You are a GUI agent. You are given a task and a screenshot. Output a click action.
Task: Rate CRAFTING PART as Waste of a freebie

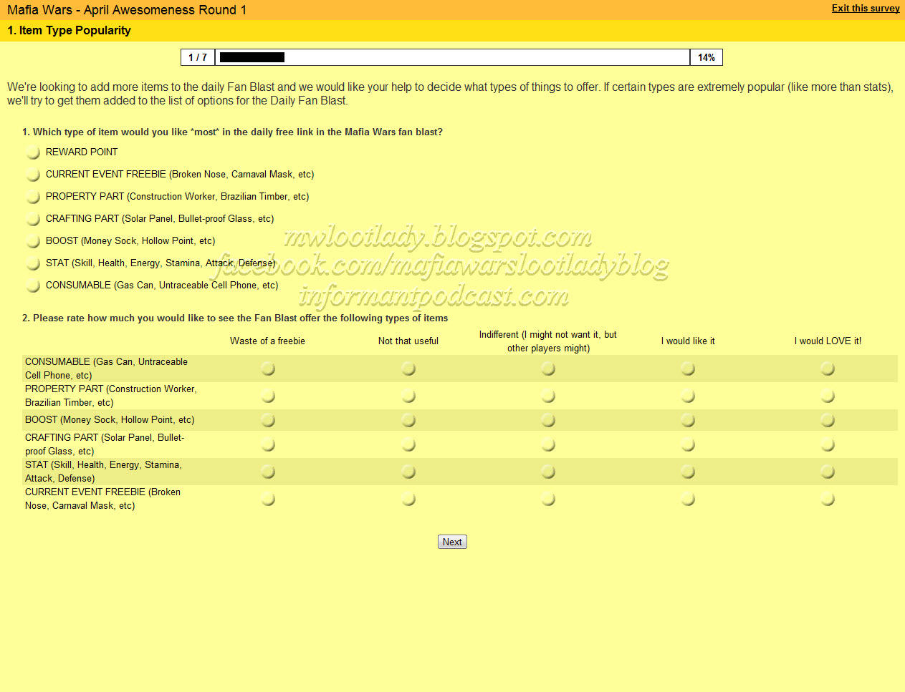pyautogui.click(x=268, y=444)
